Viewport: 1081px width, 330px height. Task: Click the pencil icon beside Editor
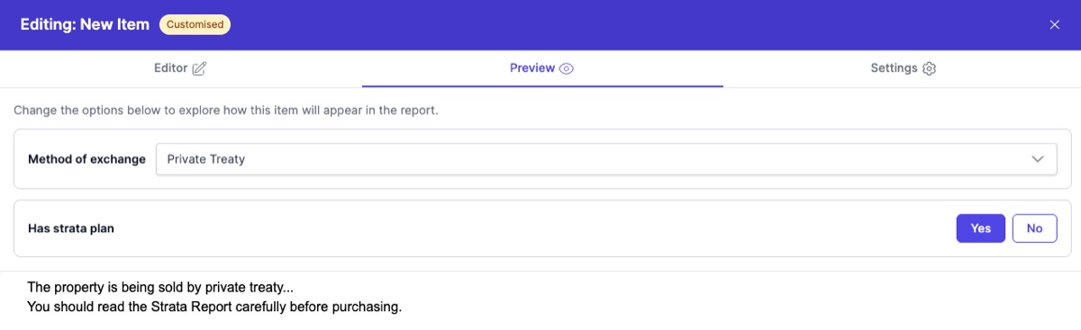pyautogui.click(x=200, y=68)
